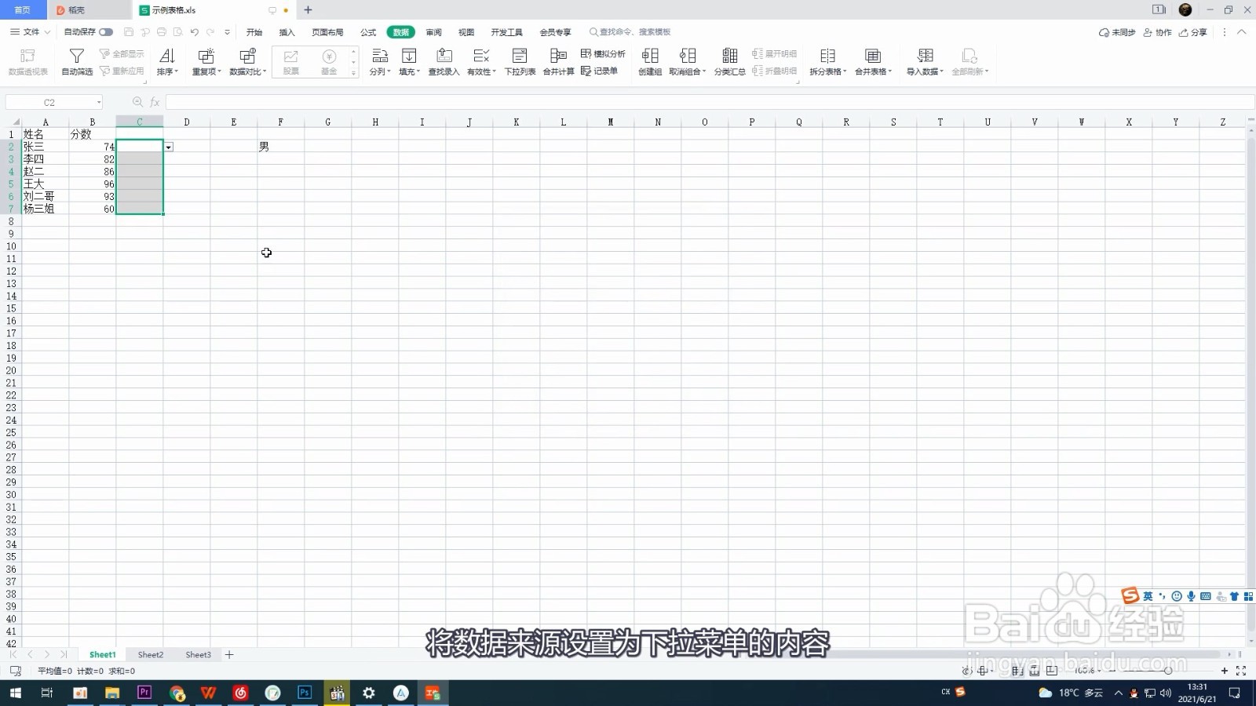Image resolution: width=1256 pixels, height=706 pixels.
Task: Switch to the Sheet2 tab
Action: pyautogui.click(x=151, y=654)
